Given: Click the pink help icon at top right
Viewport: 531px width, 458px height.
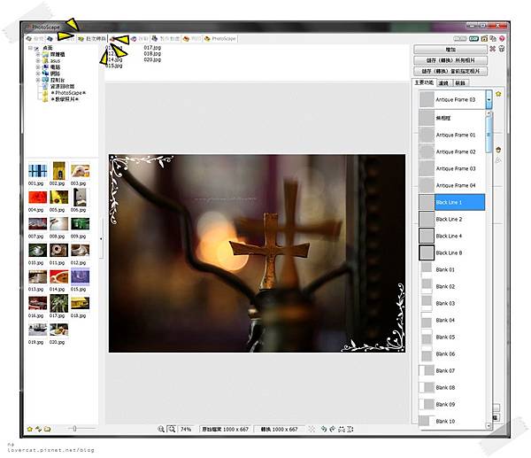Looking at the screenshot, I should coord(502,39).
